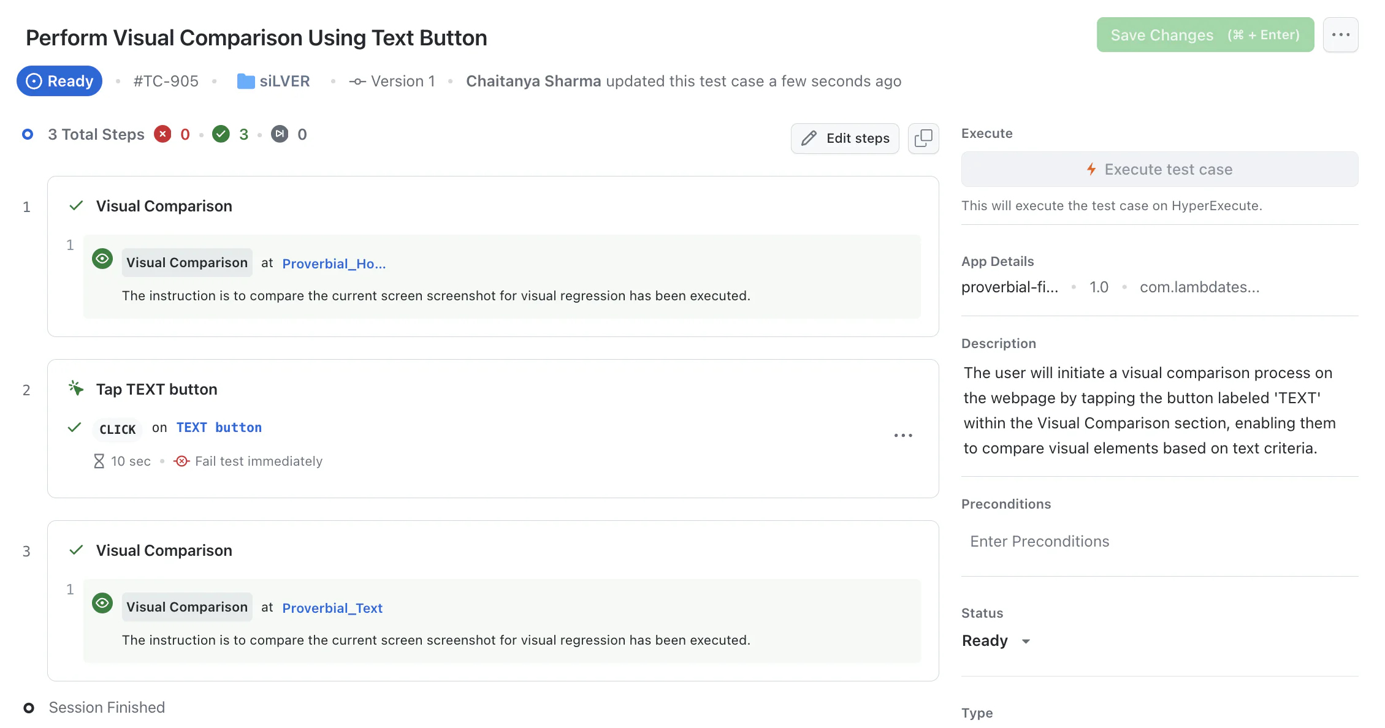
Task: Click the checkmark beside step 3 Visual Comparison
Action: (x=76, y=550)
